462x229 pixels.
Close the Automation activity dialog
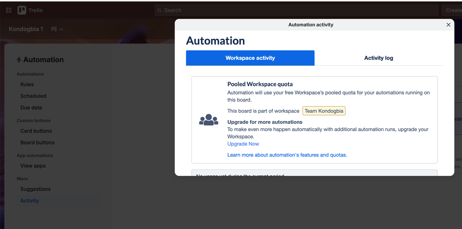[449, 24]
